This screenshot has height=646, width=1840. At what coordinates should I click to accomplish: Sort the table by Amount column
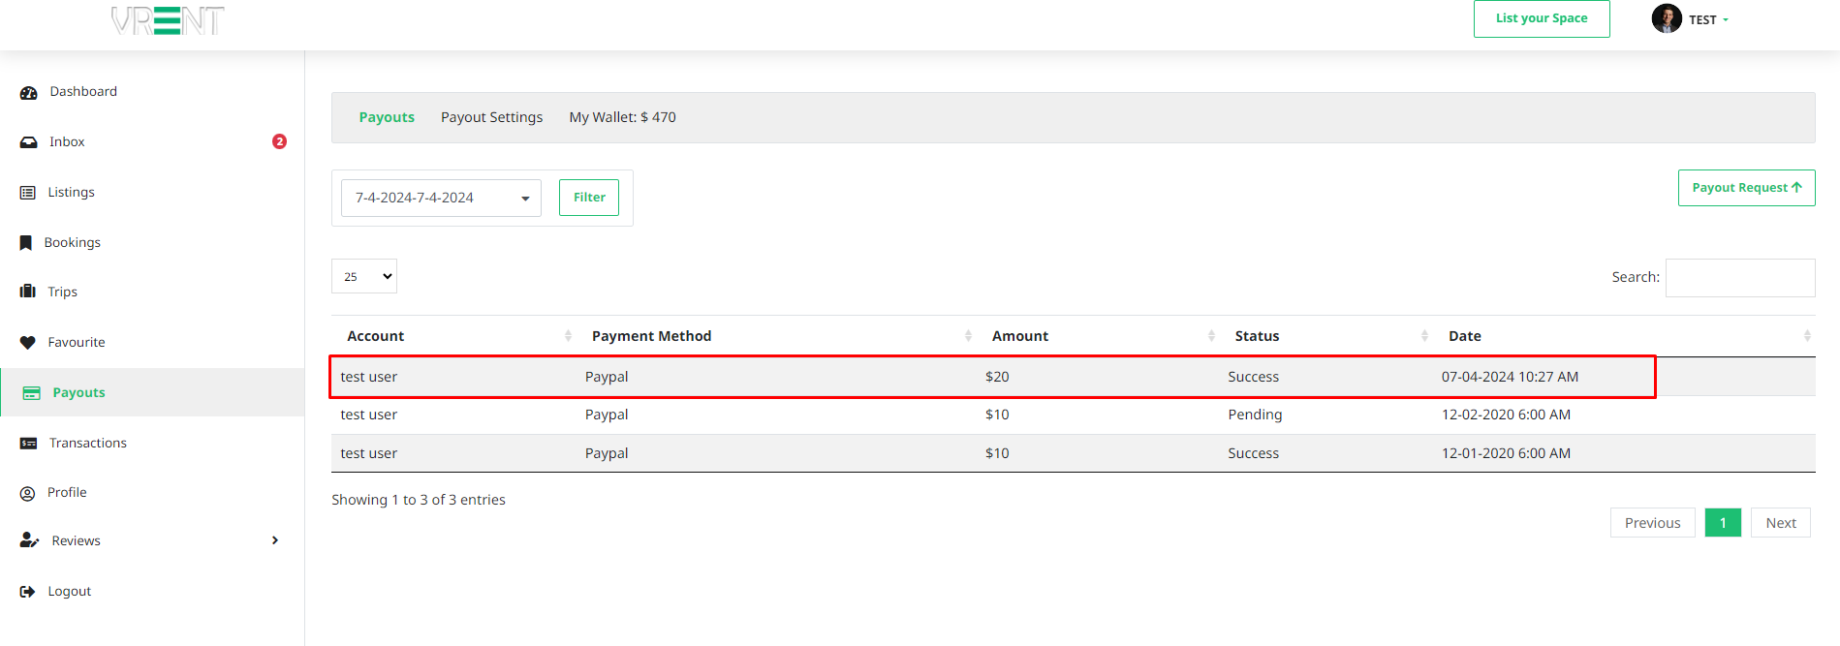(x=1020, y=336)
